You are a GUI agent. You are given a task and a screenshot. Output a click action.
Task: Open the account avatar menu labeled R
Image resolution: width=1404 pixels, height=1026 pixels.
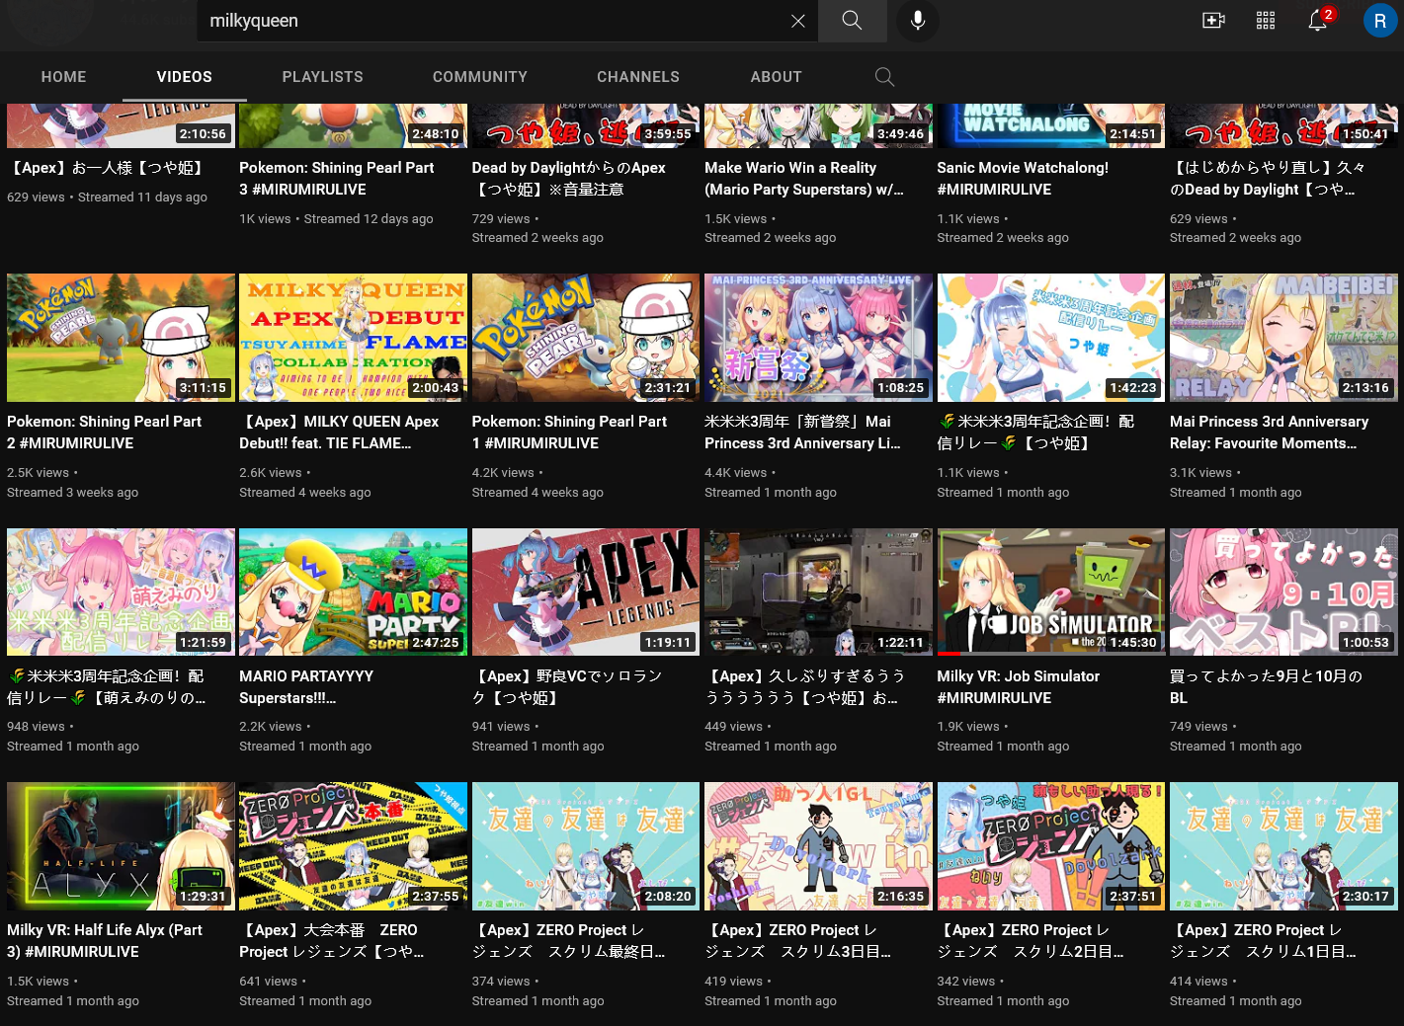click(1380, 21)
